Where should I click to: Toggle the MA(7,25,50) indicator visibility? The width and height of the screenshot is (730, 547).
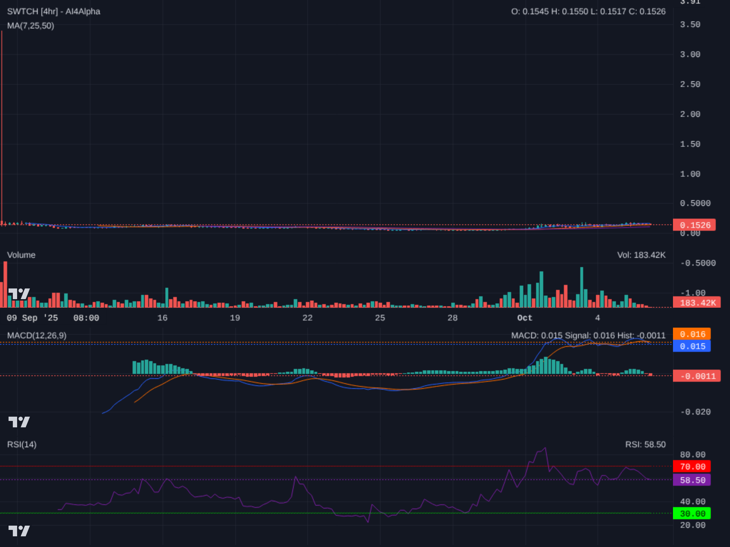tap(30, 27)
